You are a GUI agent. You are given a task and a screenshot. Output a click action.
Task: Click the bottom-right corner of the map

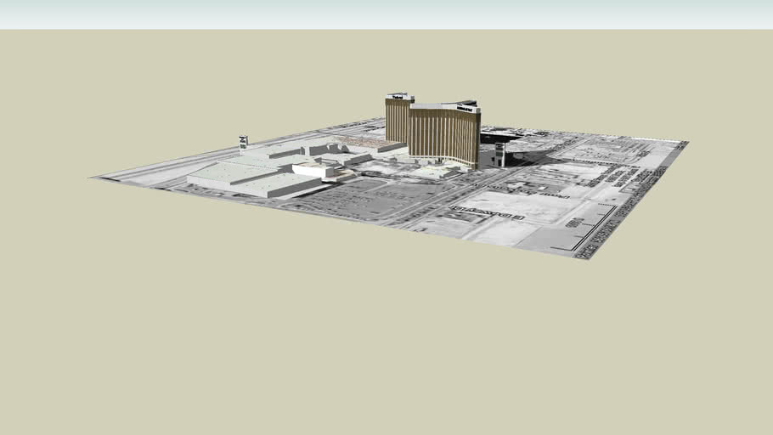click(x=583, y=256)
